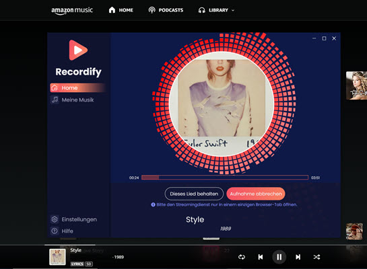Click the info icon next to browser-tab notice
This screenshot has height=269, width=367.
tap(153, 204)
